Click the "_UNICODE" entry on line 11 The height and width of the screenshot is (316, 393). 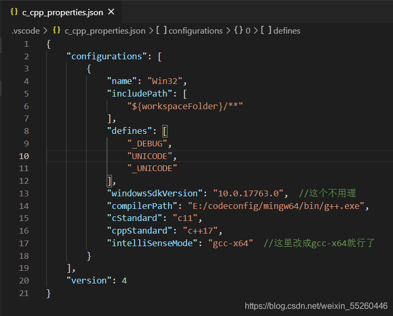coord(152,168)
